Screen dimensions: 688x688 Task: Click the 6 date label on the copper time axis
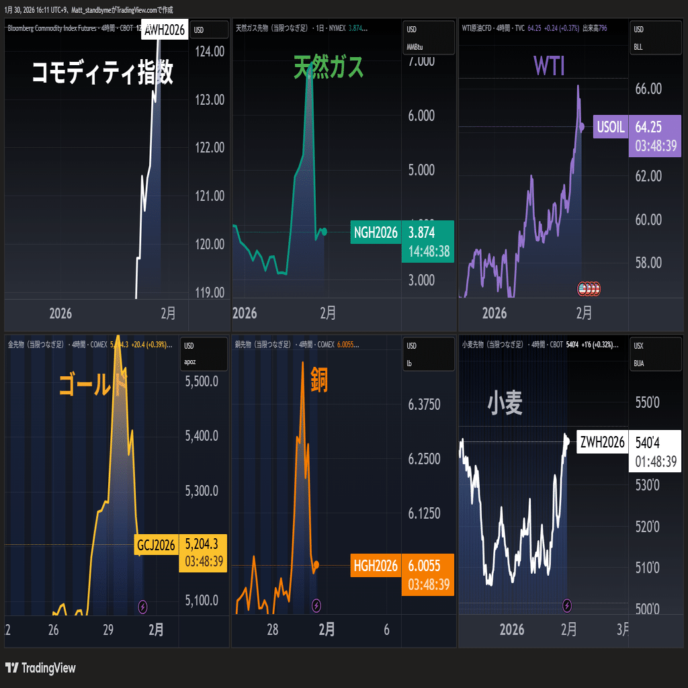[x=386, y=630]
